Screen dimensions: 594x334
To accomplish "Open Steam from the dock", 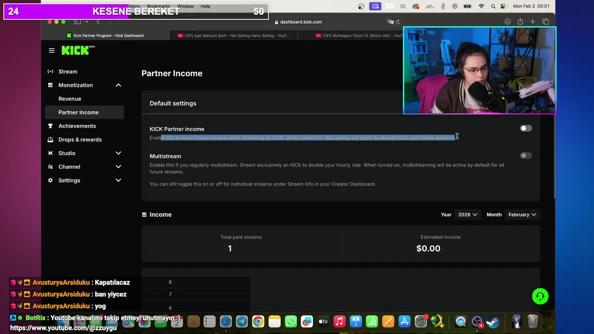I will [493, 321].
